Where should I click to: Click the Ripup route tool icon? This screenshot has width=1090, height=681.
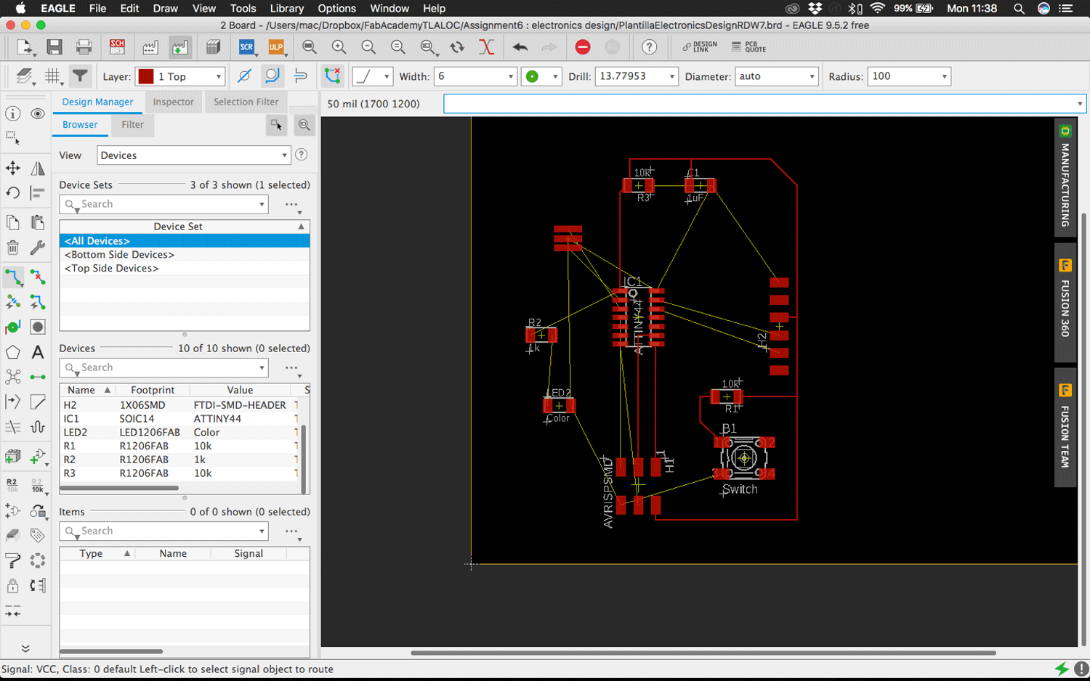tap(38, 277)
